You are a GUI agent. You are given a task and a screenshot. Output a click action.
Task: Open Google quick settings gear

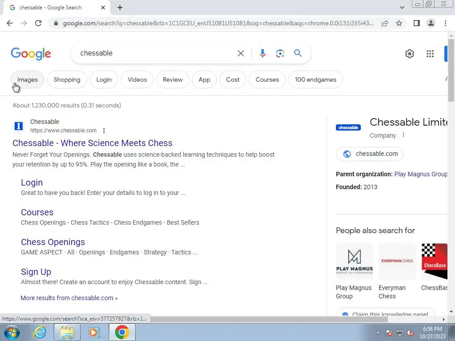[x=409, y=54]
